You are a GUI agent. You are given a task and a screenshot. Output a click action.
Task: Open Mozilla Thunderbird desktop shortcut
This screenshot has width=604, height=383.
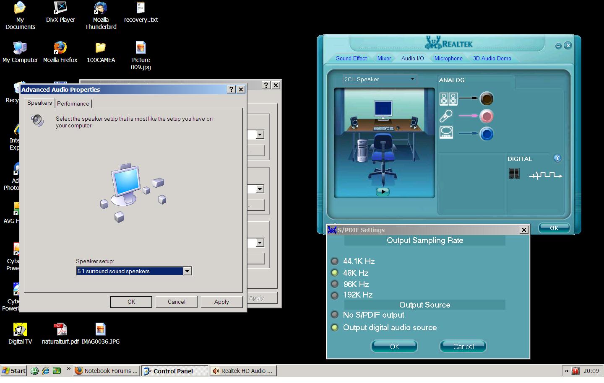click(x=101, y=16)
